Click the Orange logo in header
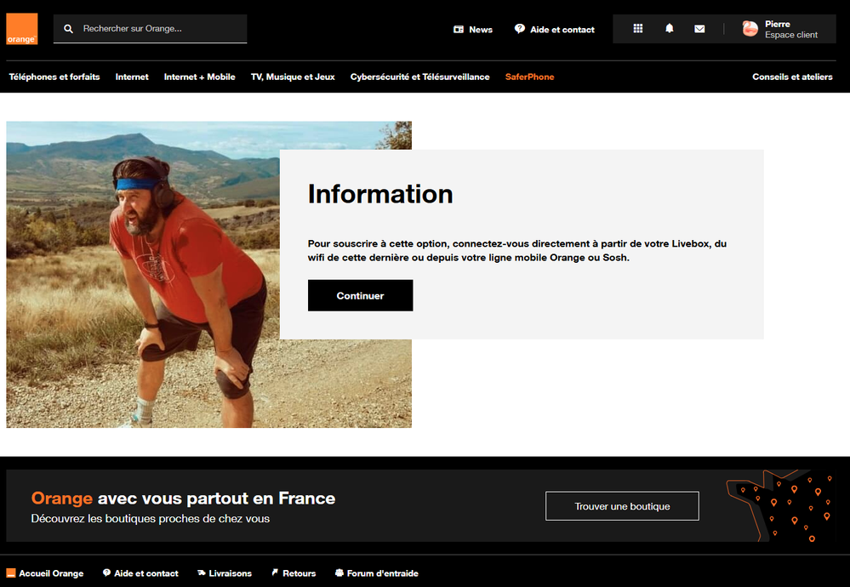The height and width of the screenshot is (587, 850). [x=21, y=29]
